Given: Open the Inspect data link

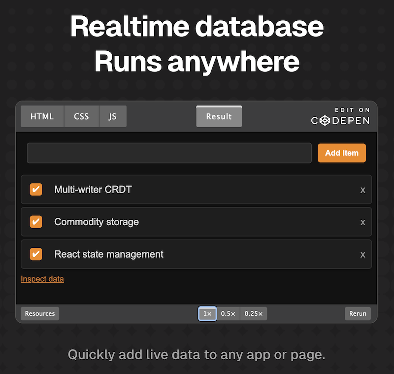Looking at the screenshot, I should (x=42, y=279).
